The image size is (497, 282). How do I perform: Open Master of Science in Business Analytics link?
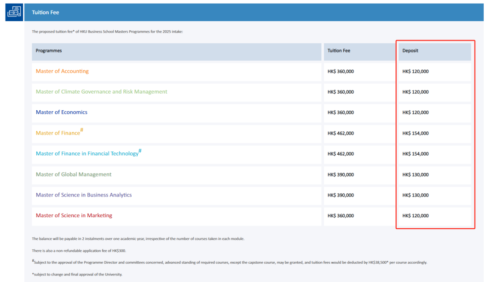coord(84,195)
